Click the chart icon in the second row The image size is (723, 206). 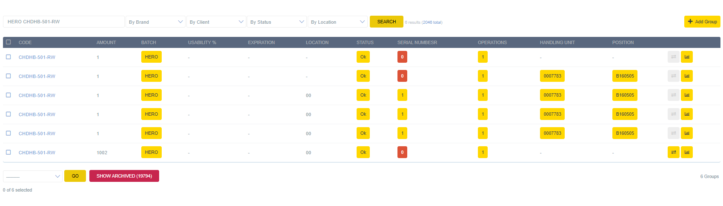(x=686, y=76)
